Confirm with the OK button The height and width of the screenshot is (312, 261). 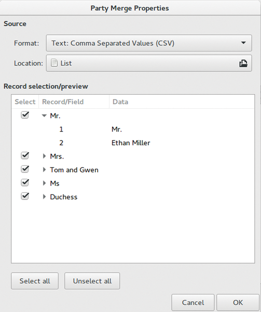238,303
